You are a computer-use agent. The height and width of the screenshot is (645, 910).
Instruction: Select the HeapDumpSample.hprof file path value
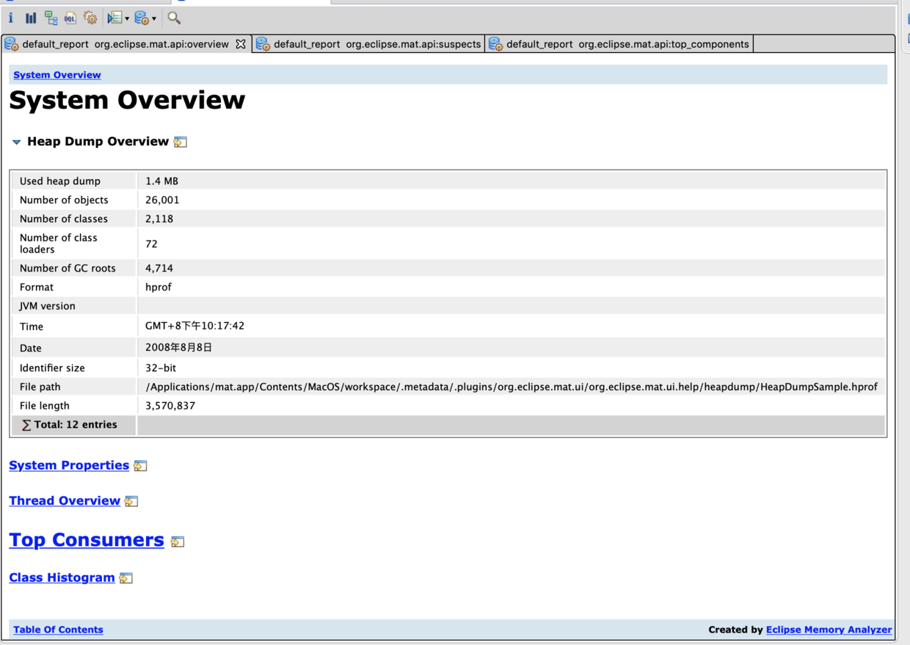pos(512,387)
